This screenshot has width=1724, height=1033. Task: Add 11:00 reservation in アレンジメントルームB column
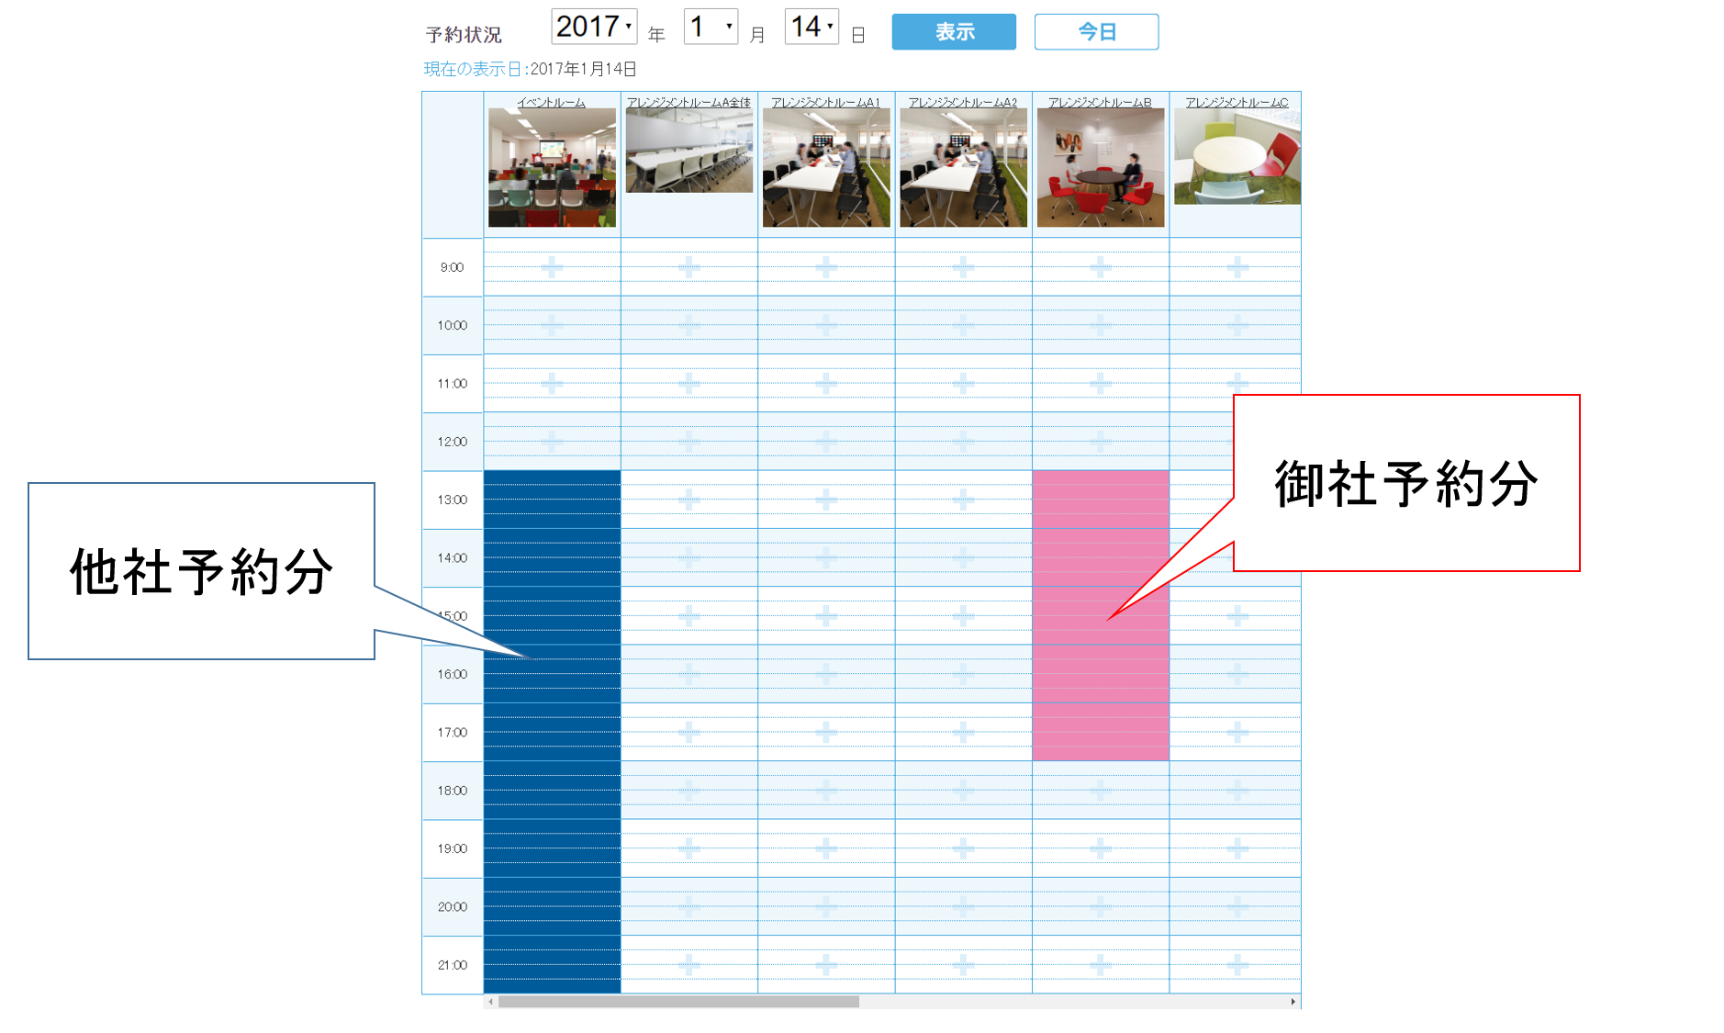tap(1100, 383)
